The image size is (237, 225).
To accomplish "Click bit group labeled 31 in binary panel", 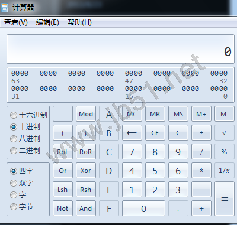I will [x=20, y=89].
